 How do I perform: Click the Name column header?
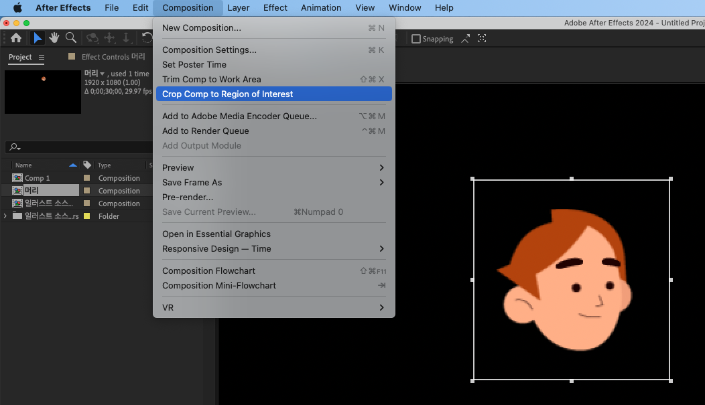(23, 165)
